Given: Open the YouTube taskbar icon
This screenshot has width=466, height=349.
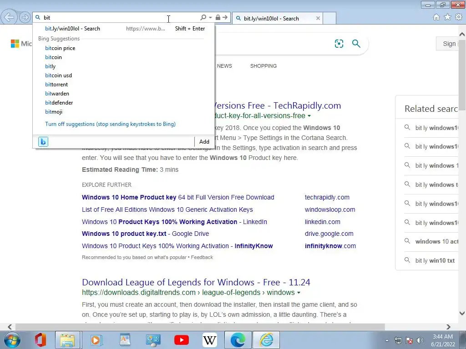Looking at the screenshot, I should click(x=182, y=340).
